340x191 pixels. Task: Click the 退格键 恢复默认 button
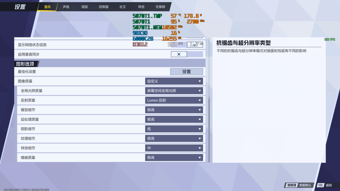(x=299, y=185)
